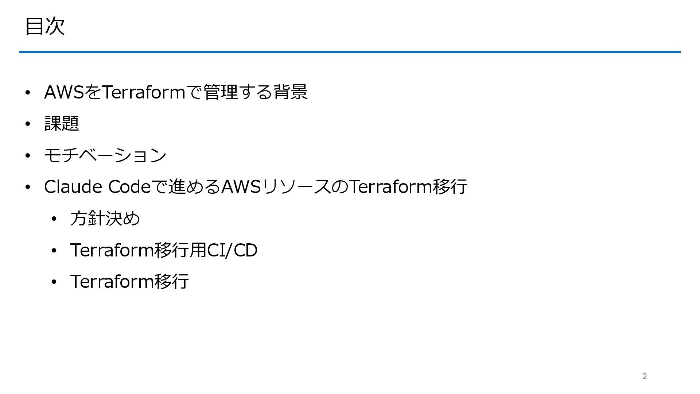Click the bullet dot before Claude Code
Image resolution: width=700 pixels, height=394 pixels.
(28, 187)
